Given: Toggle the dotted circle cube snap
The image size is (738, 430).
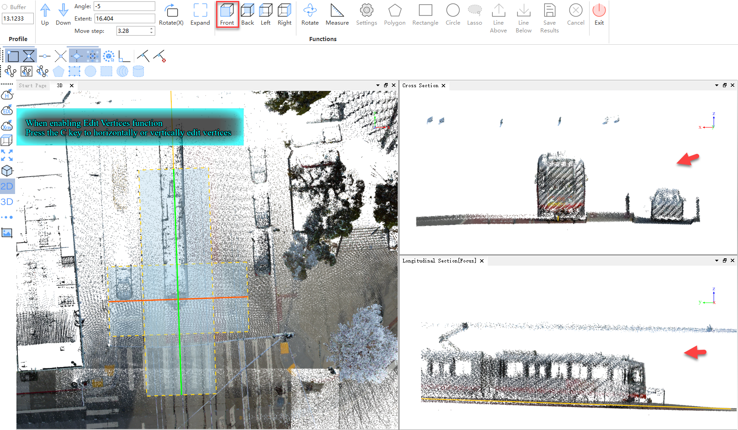Looking at the screenshot, I should click(x=109, y=56).
